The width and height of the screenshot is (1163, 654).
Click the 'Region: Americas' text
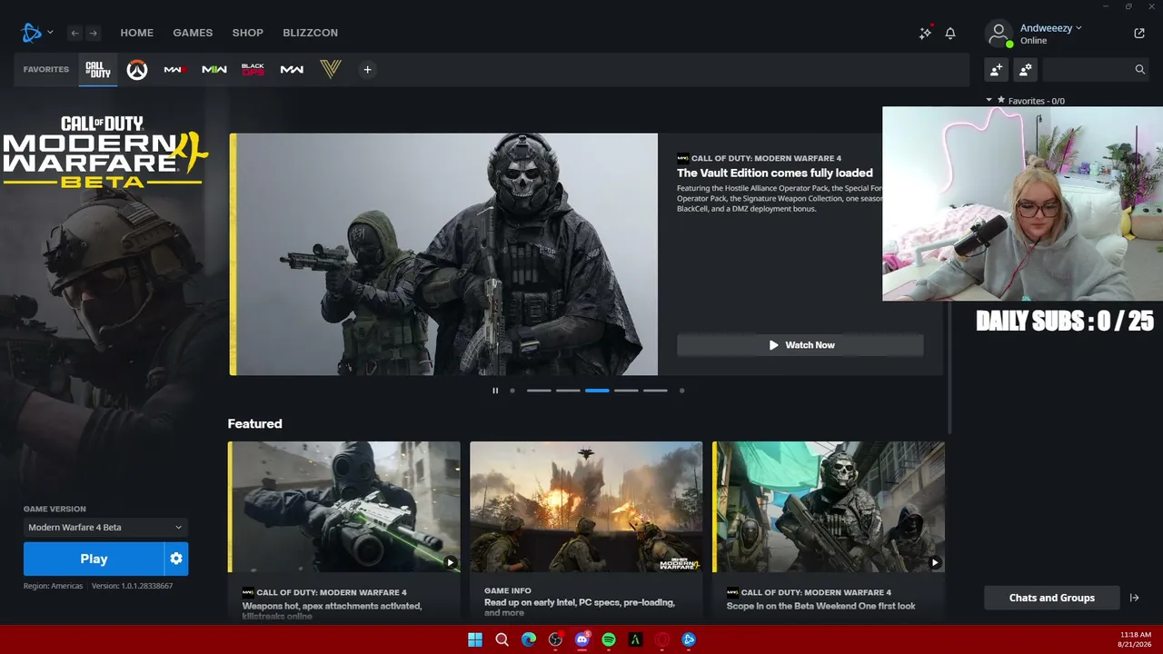click(53, 586)
